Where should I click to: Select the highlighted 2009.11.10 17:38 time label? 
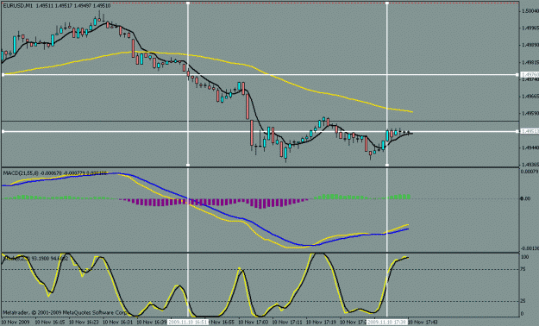386,323
